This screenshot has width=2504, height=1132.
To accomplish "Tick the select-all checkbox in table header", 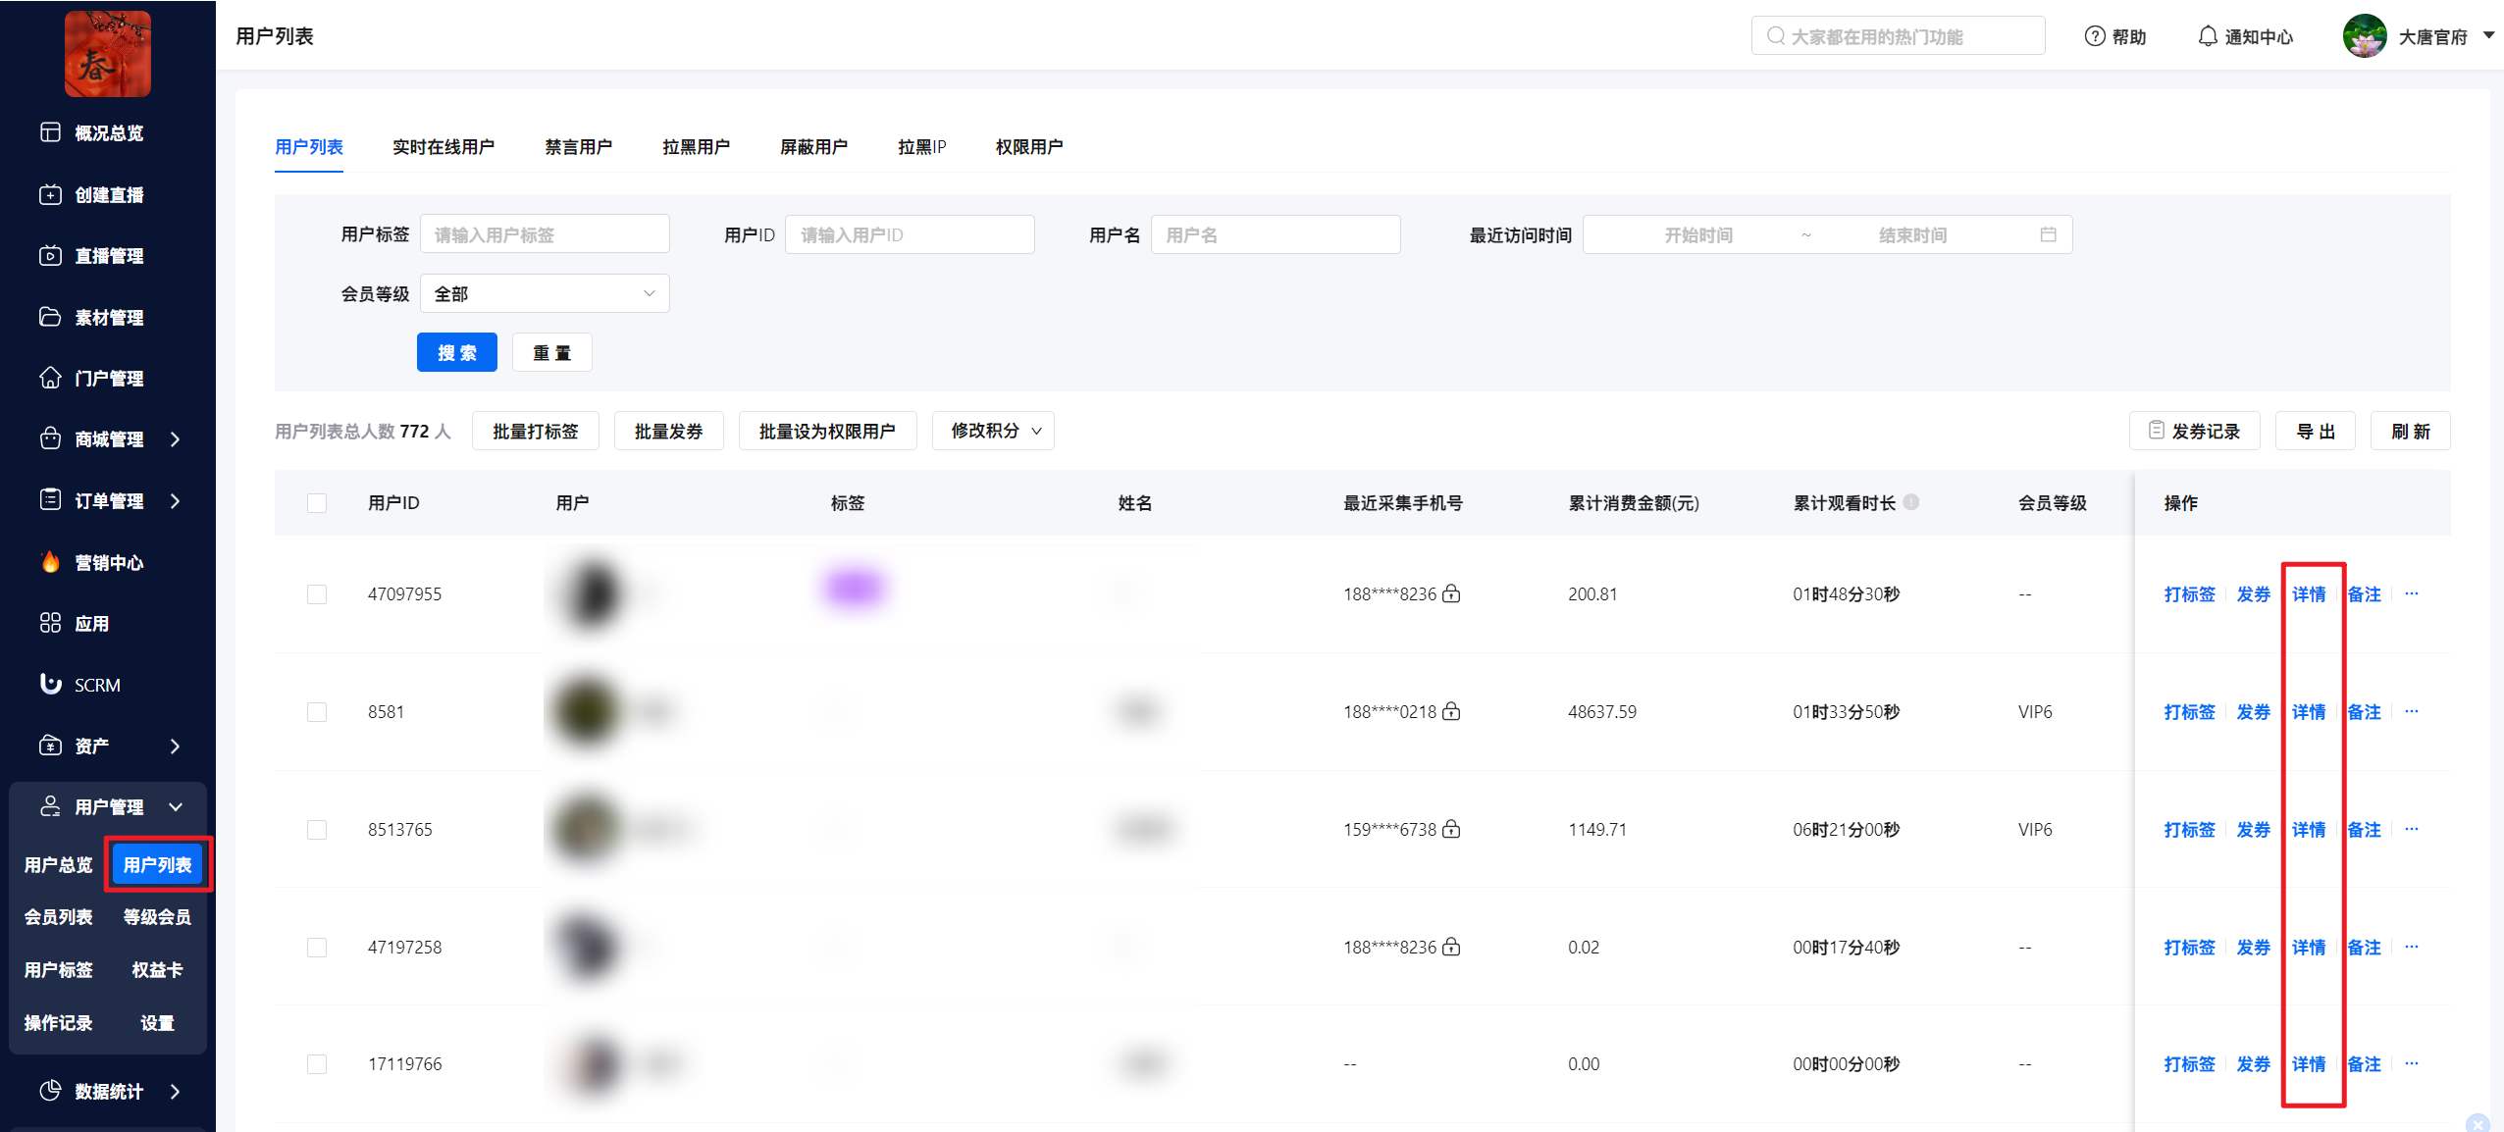I will tap(317, 503).
